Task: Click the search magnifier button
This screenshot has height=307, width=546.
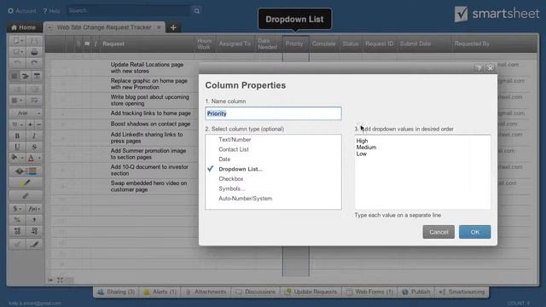Action: coord(197,11)
